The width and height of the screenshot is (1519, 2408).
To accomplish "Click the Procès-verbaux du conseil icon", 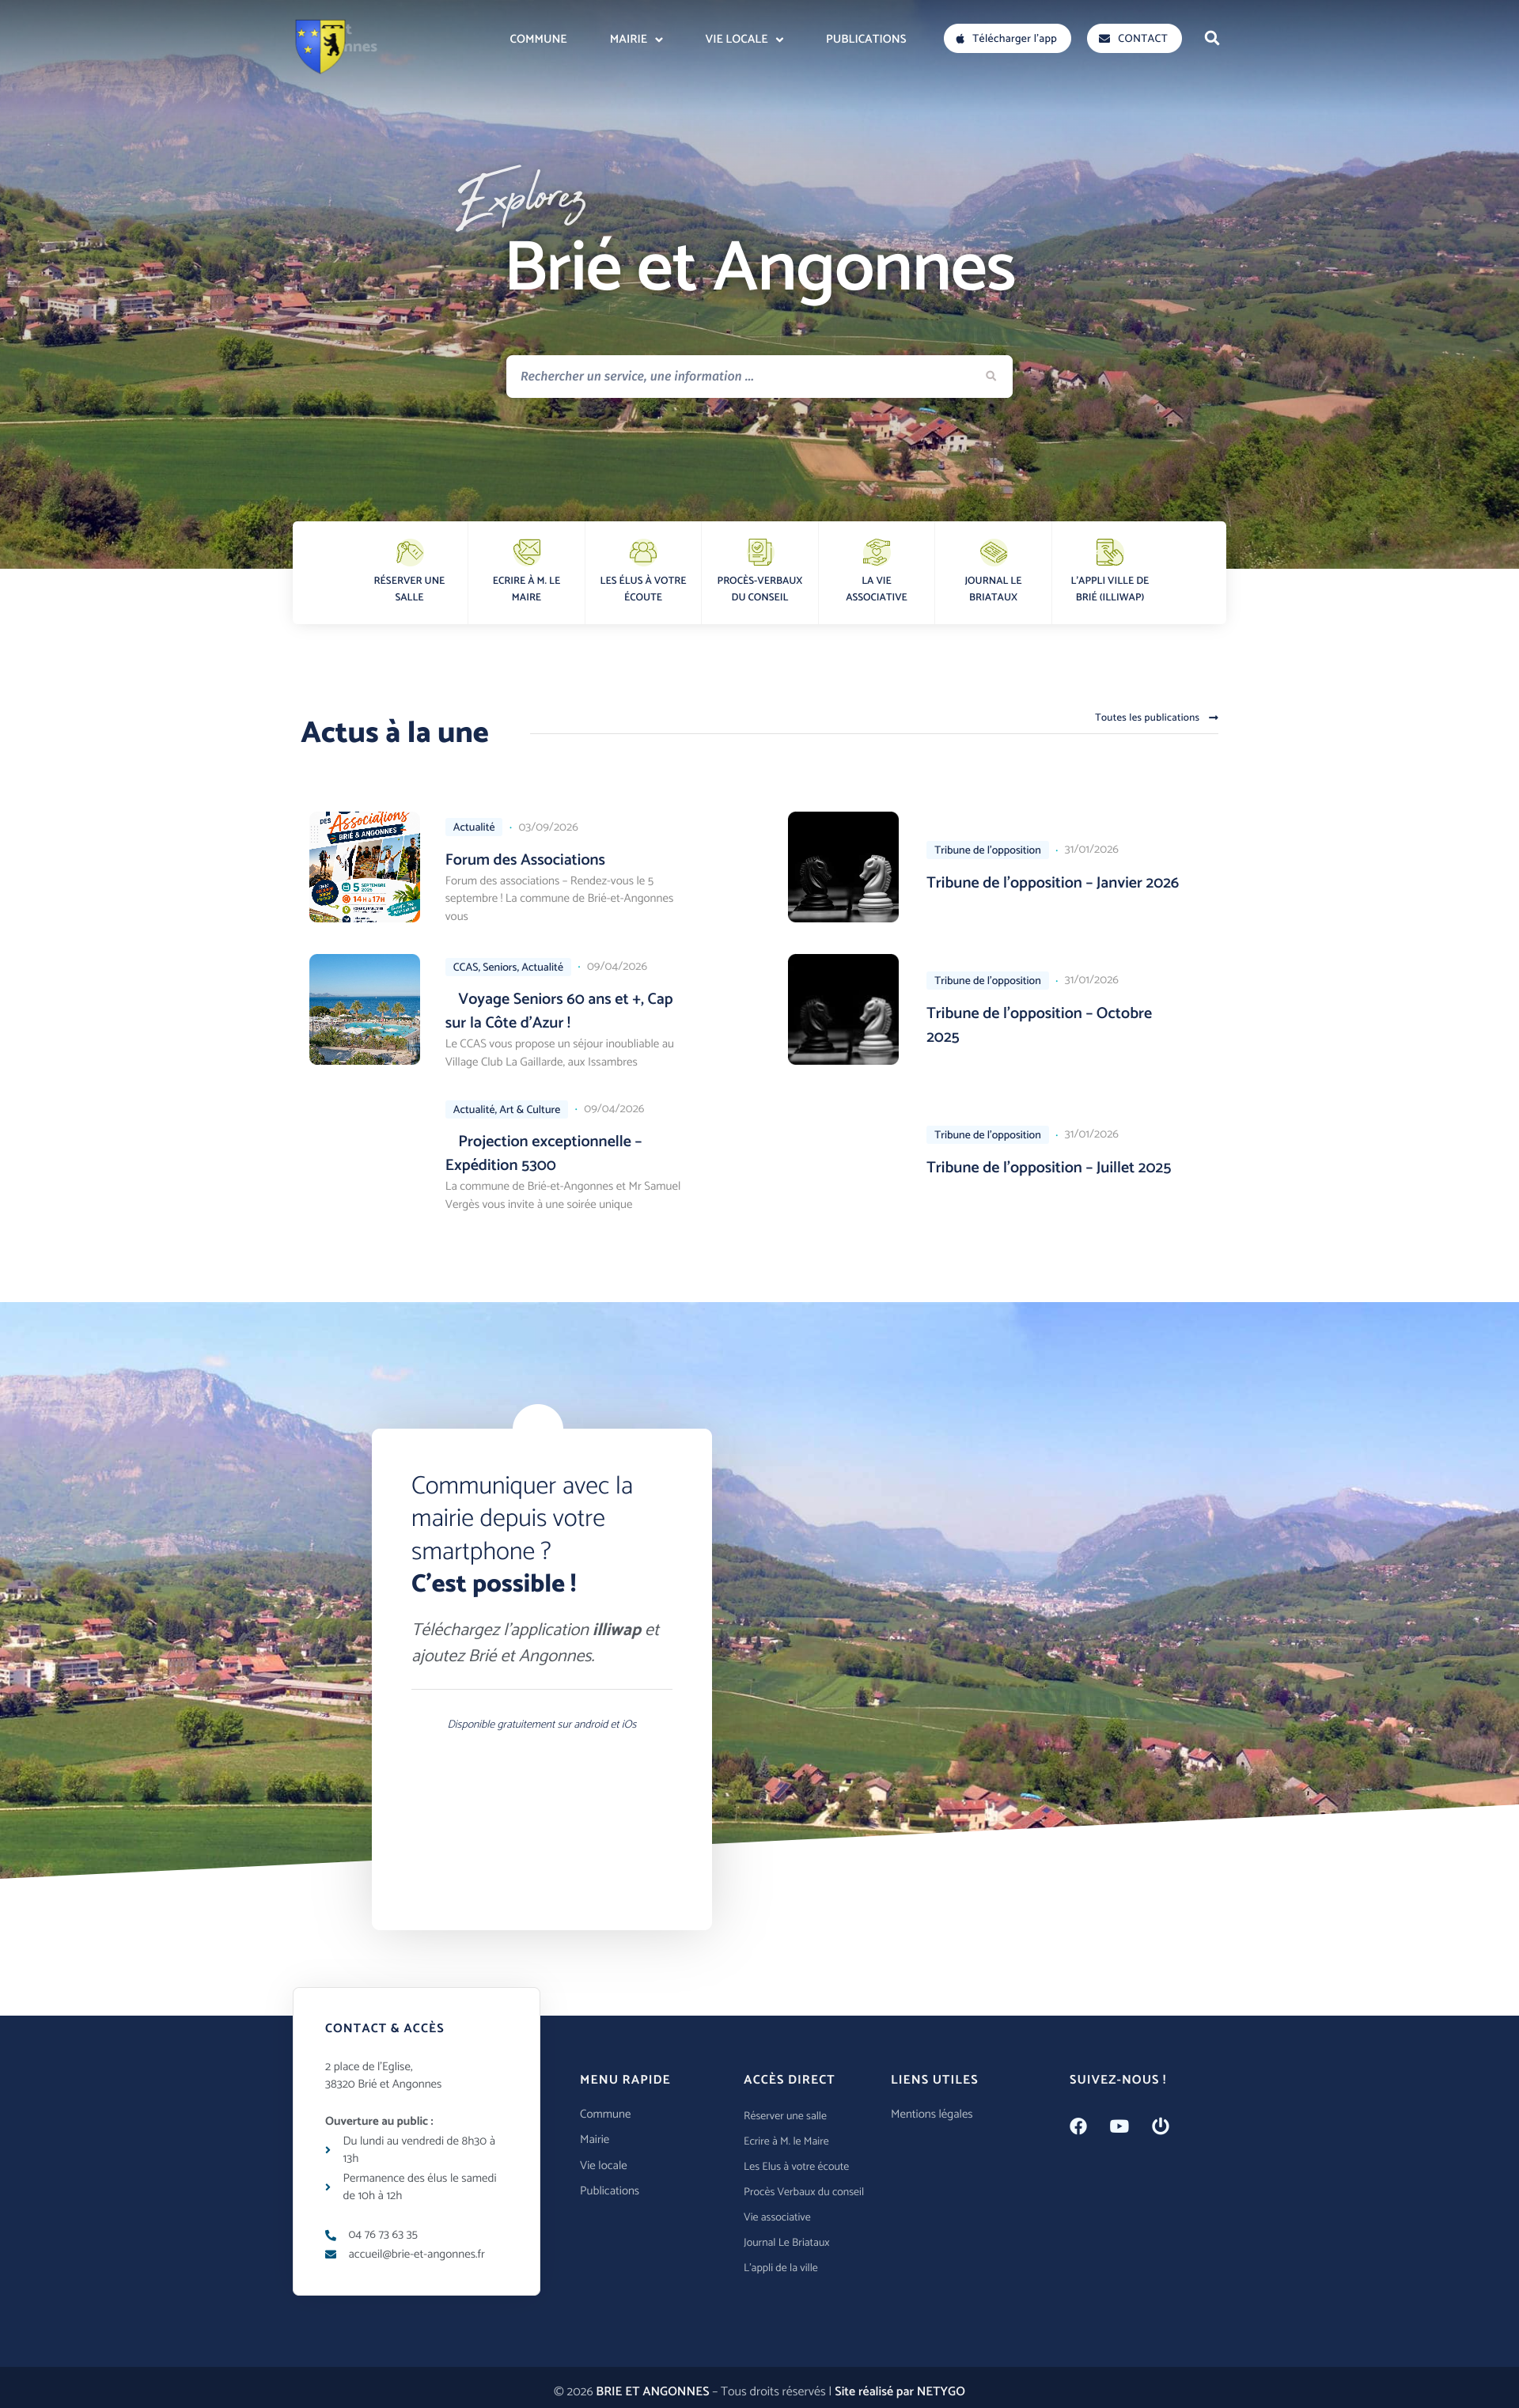I will tap(759, 552).
